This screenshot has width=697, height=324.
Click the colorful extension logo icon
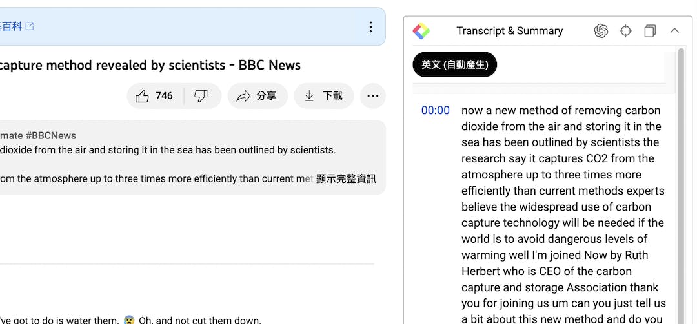click(x=421, y=31)
